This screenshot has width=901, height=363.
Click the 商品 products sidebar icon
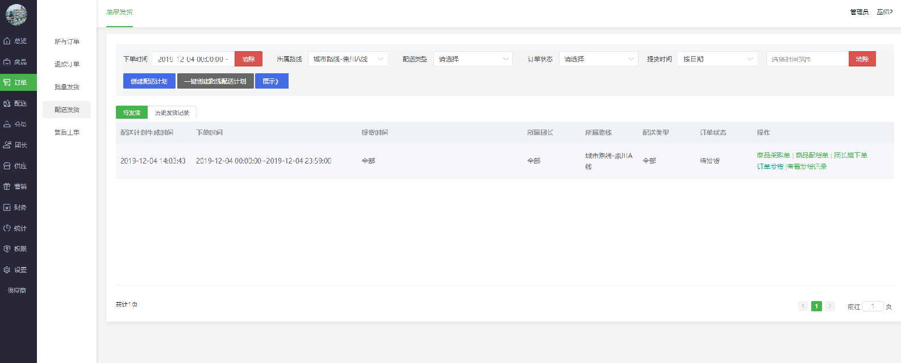[7, 62]
